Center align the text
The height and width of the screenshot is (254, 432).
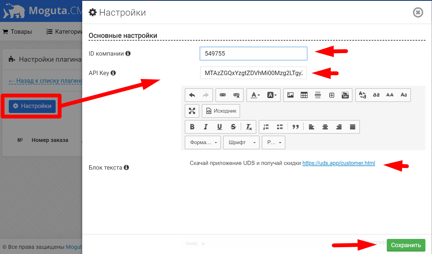[x=325, y=127]
